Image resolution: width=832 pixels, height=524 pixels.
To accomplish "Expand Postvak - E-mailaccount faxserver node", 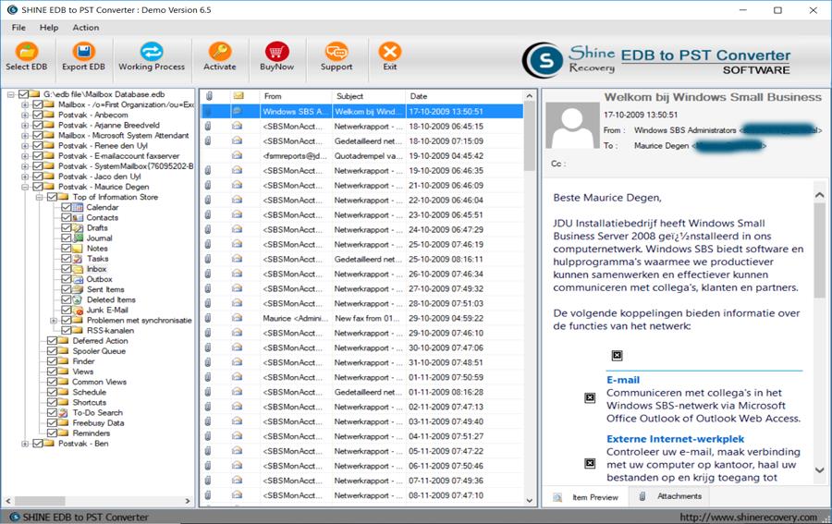I will pos(25,156).
